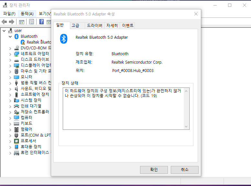Click the Back arrow toolbar icon
Screen dimensions: 251x186
[4, 22]
